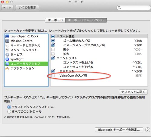Enable the 拡大 shortcut checkbox

pyautogui.click(x=53, y=54)
